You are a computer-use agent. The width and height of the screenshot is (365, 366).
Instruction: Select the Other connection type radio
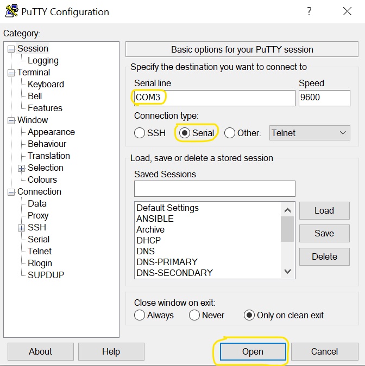(230, 133)
